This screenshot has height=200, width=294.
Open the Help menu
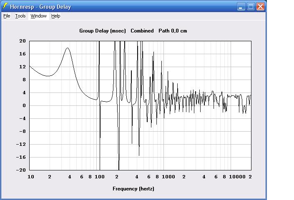(x=56, y=16)
